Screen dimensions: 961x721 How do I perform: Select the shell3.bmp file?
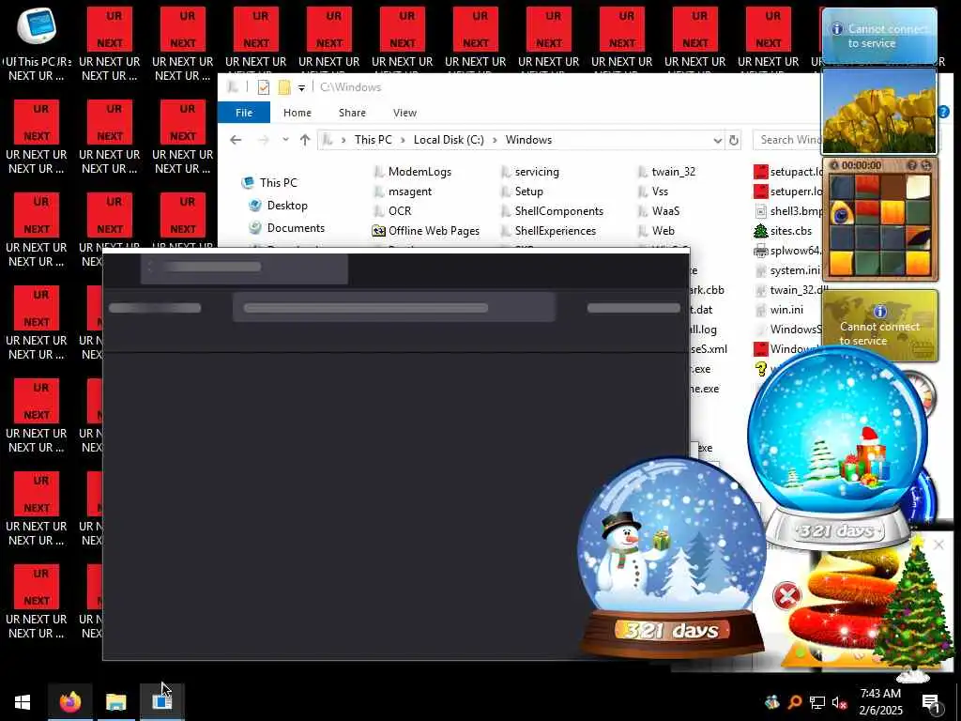[x=787, y=211]
